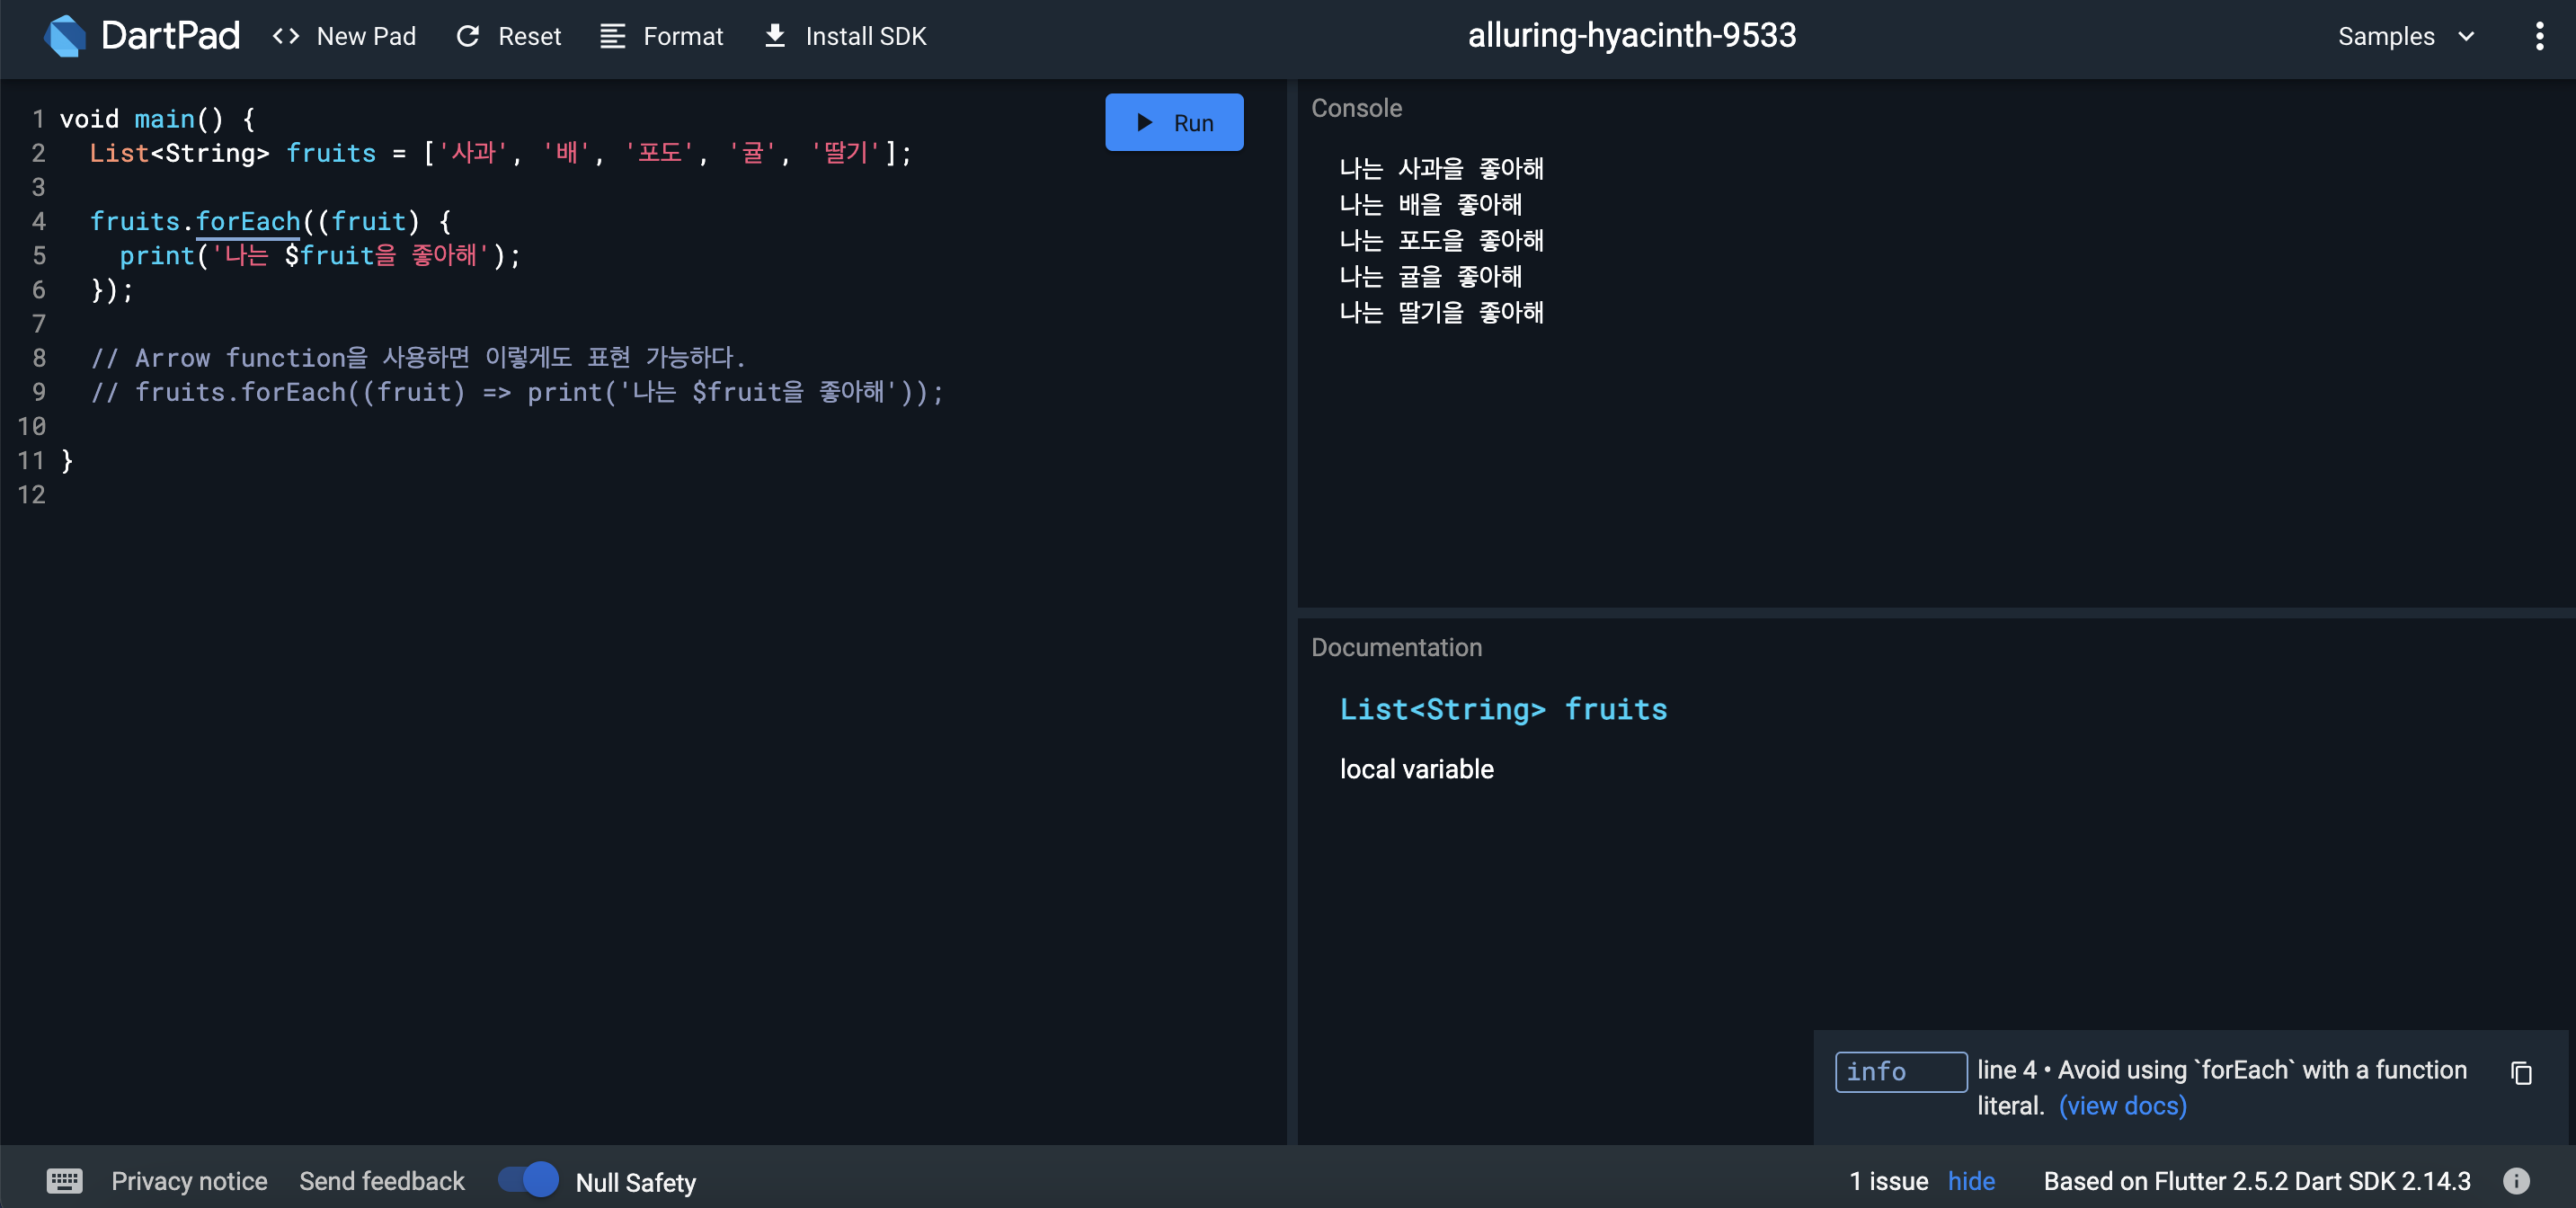Click the Samples chevron arrow
Viewport: 2576px width, 1208px height.
[x=2466, y=36]
